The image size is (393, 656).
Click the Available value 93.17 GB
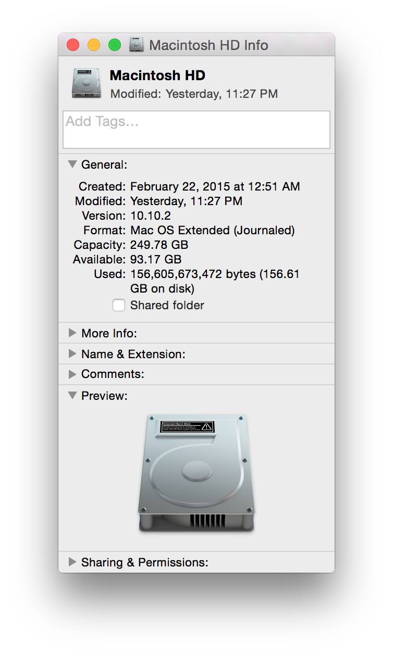tap(156, 259)
